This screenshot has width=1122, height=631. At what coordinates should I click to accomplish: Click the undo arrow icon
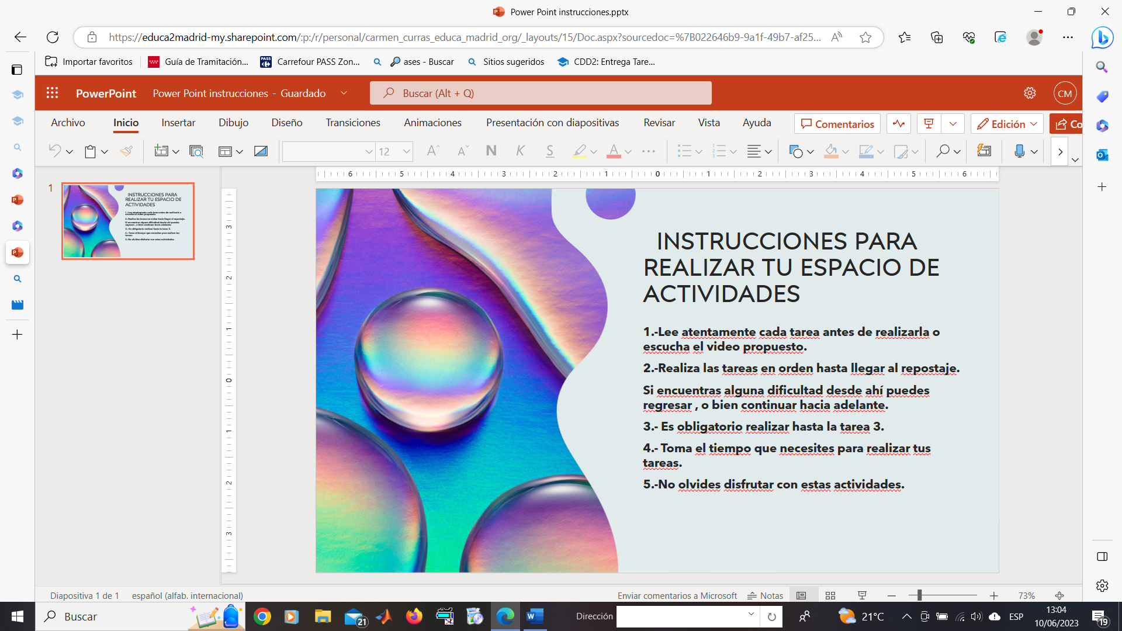tap(55, 151)
